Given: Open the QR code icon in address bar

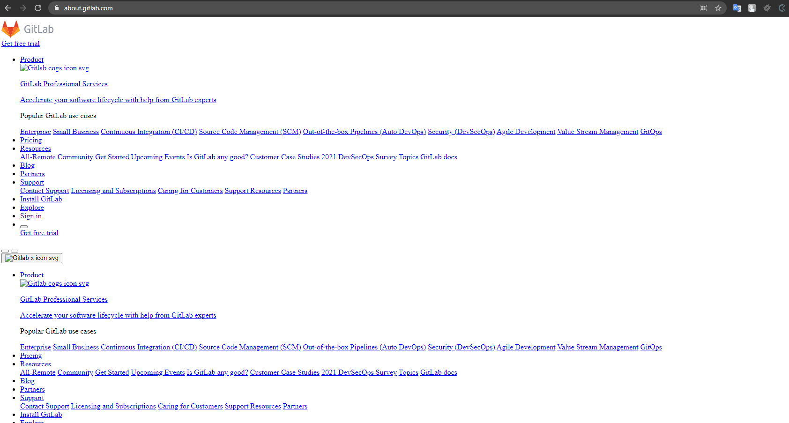Looking at the screenshot, I should (x=703, y=8).
